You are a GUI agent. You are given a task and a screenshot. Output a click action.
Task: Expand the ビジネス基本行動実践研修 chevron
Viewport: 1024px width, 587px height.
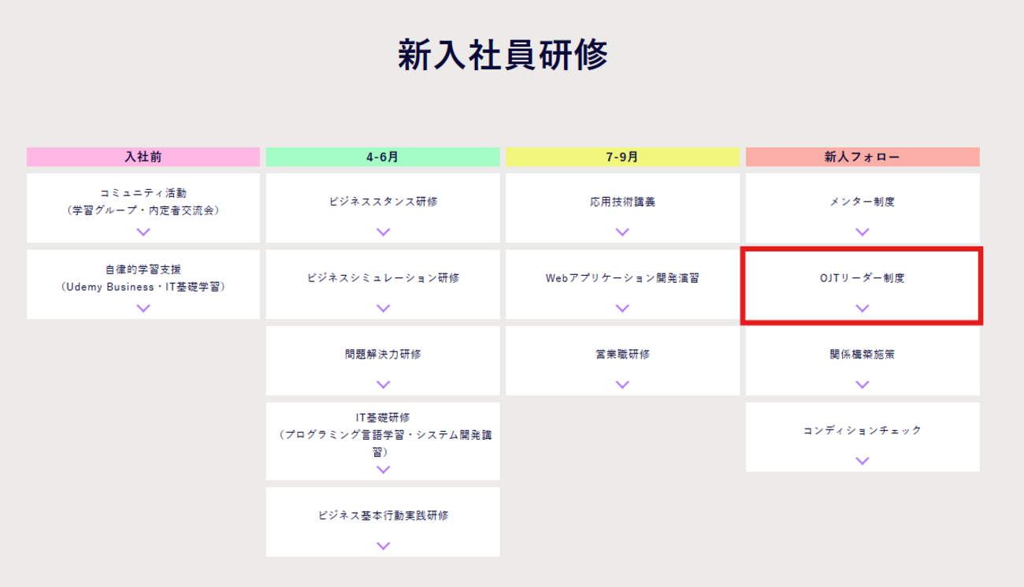(x=383, y=545)
